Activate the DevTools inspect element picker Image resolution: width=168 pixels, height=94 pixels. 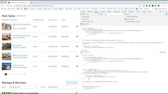82,12
